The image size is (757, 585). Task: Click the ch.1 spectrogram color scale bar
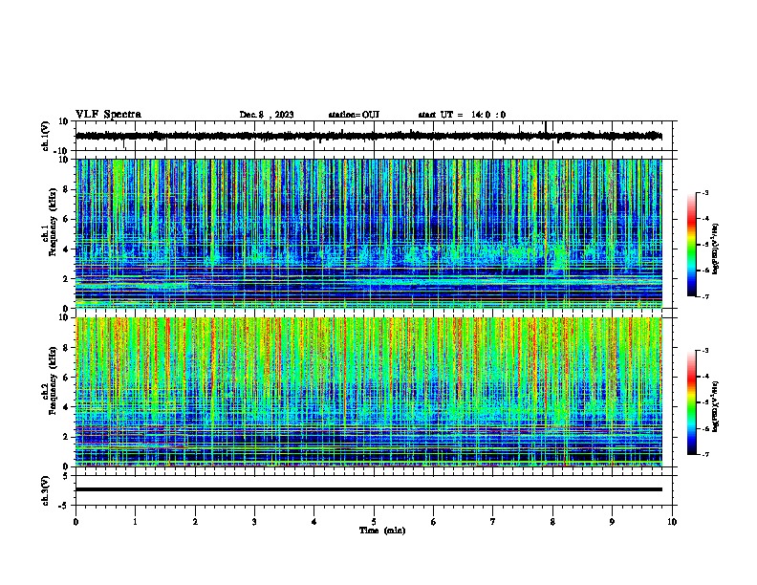(692, 245)
